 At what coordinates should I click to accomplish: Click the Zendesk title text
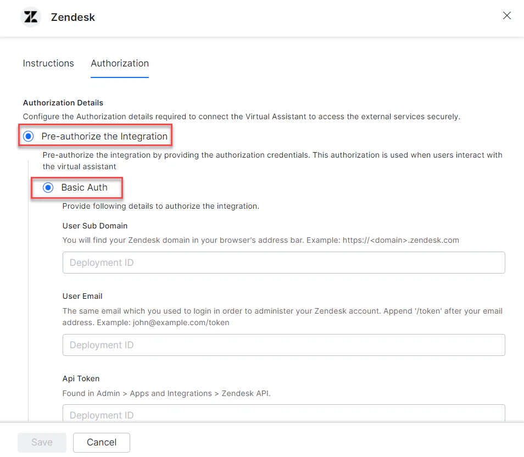(x=73, y=17)
